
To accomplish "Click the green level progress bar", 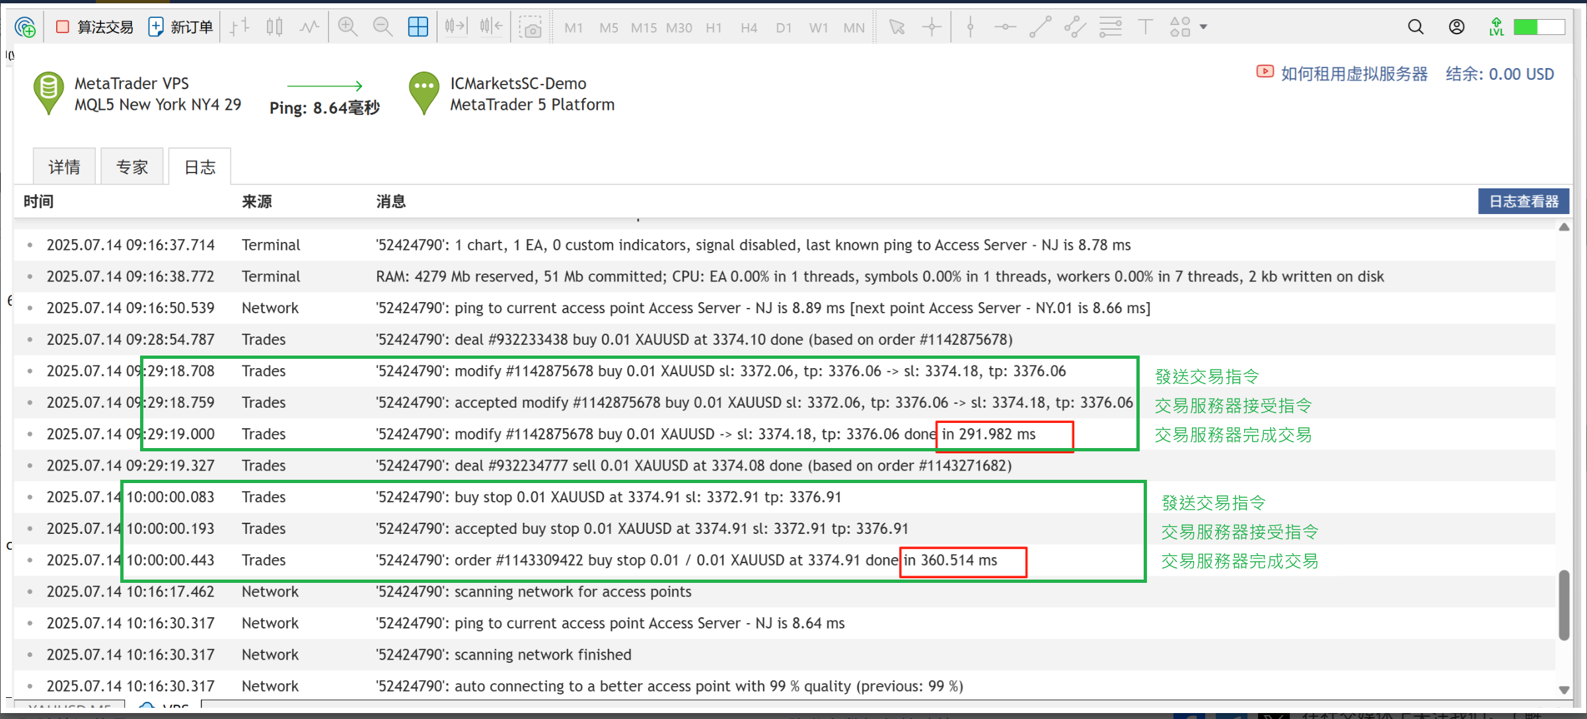I will [1539, 27].
